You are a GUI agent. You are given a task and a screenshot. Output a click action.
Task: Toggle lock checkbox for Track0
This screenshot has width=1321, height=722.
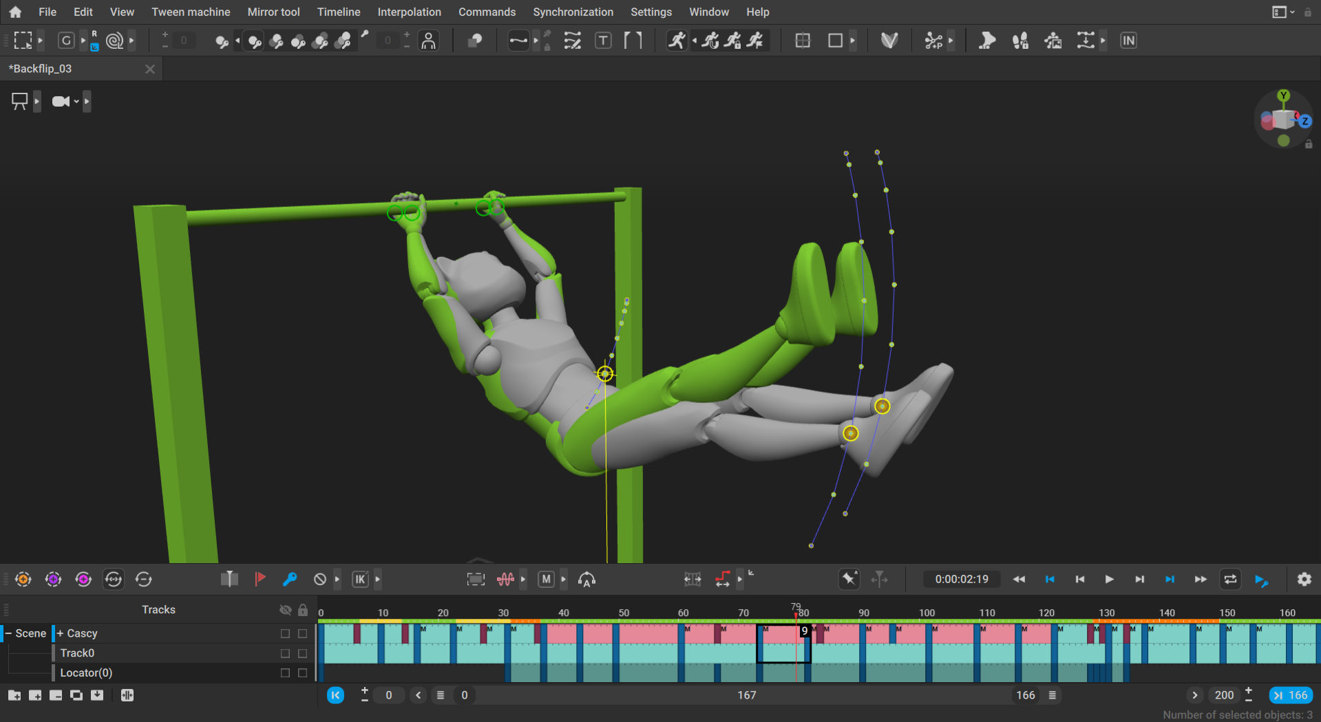pos(302,653)
